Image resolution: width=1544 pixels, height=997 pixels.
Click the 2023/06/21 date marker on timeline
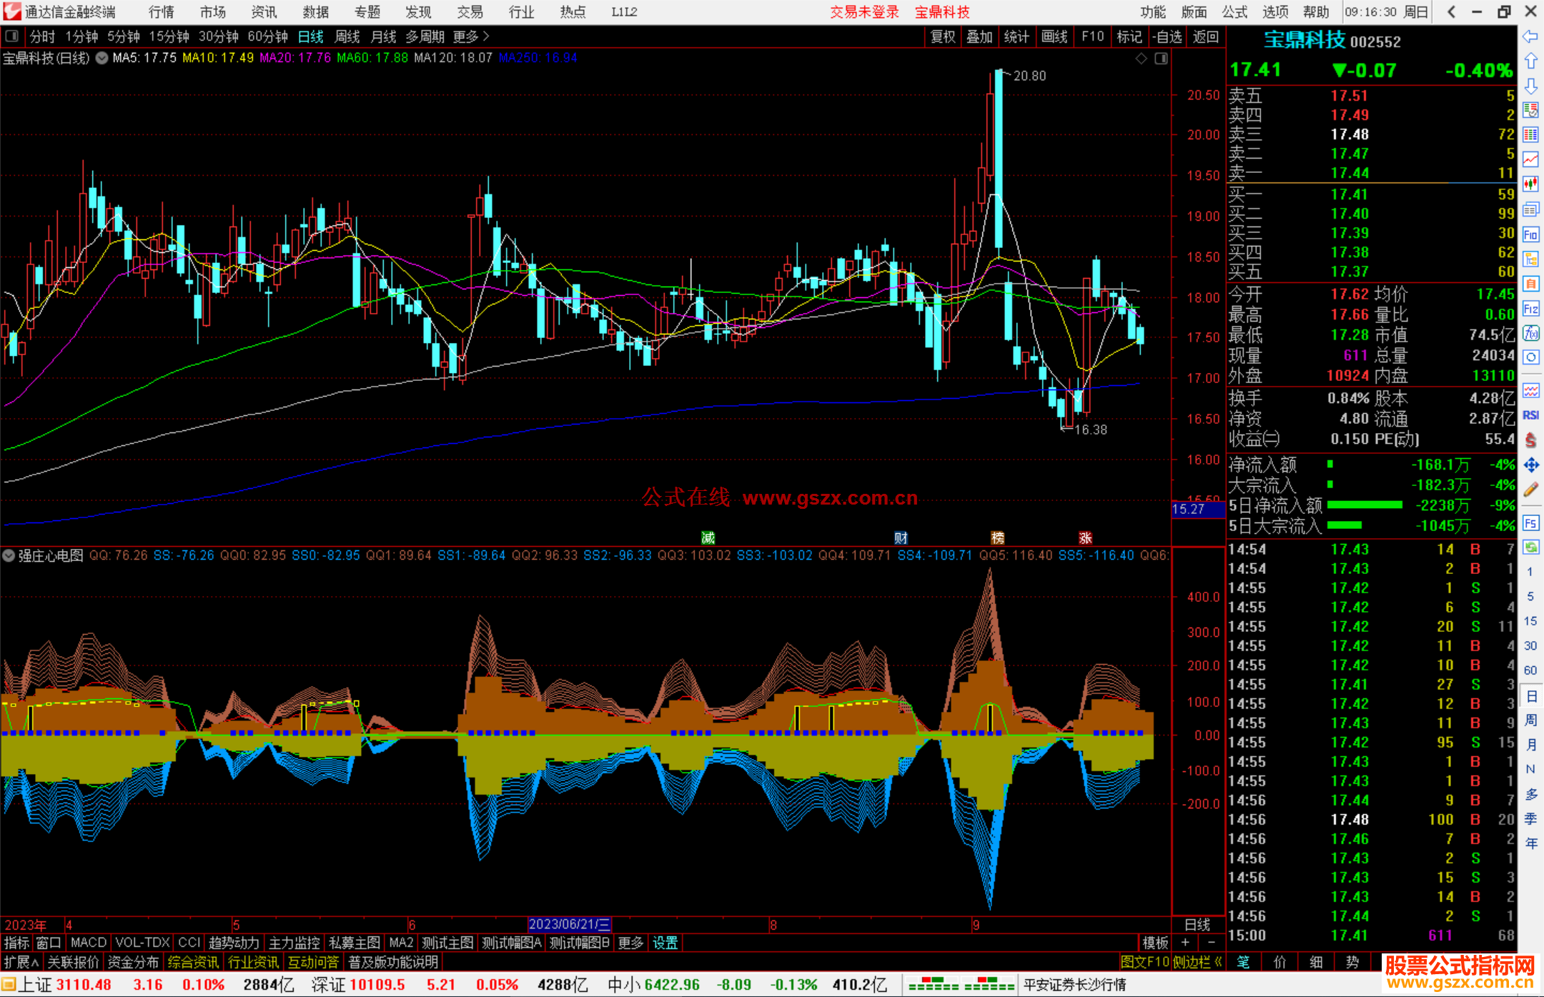coord(569,924)
